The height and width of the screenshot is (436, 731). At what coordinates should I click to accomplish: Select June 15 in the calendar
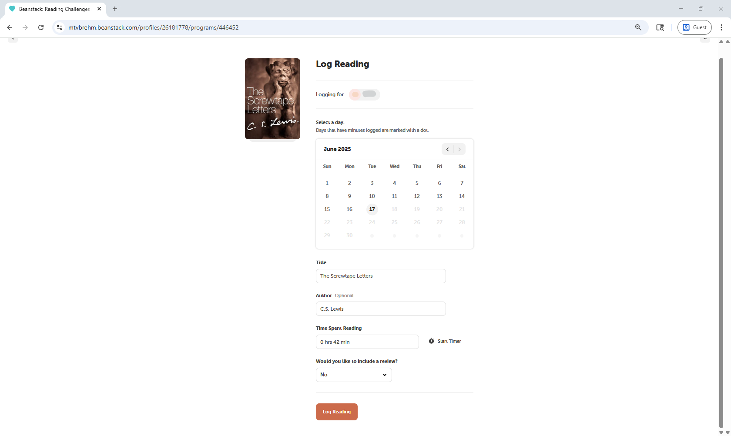point(327,209)
